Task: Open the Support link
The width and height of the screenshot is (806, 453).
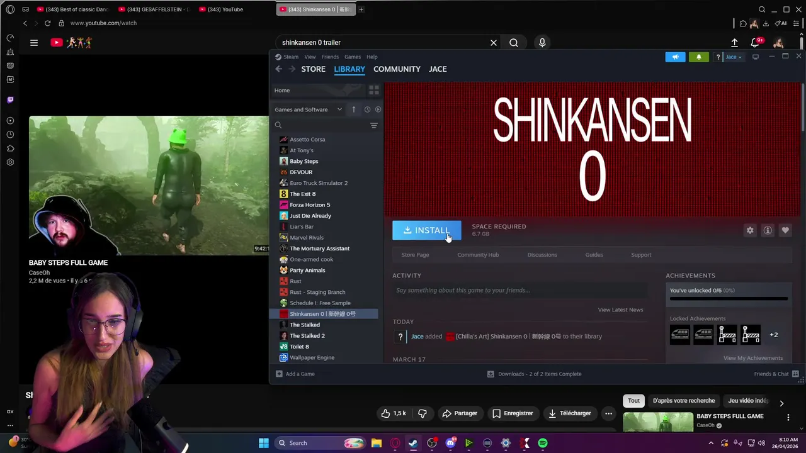Action: click(x=641, y=255)
